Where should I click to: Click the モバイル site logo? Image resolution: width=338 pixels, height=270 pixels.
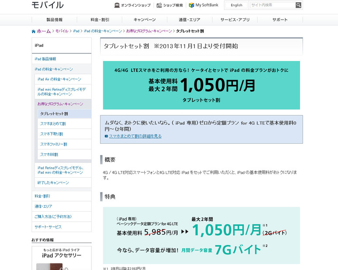(48, 5)
